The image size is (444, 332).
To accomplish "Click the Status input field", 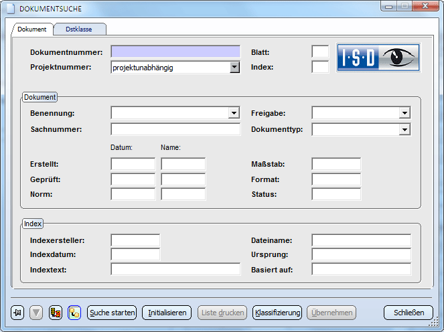I will (336, 194).
